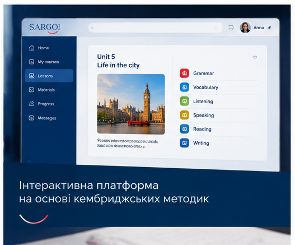Image resolution: width=295 pixels, height=245 pixels.
Task: Click the pin icon next to Anna
Action: click(269, 27)
